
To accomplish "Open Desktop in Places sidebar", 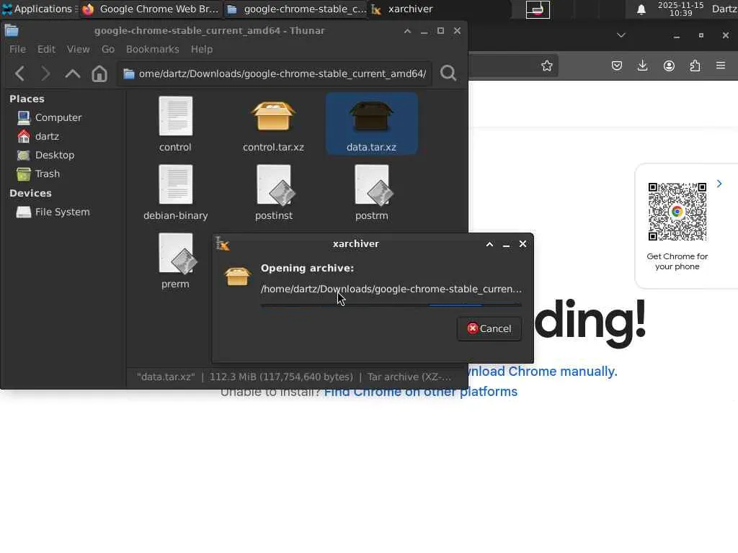I will coord(45,156).
